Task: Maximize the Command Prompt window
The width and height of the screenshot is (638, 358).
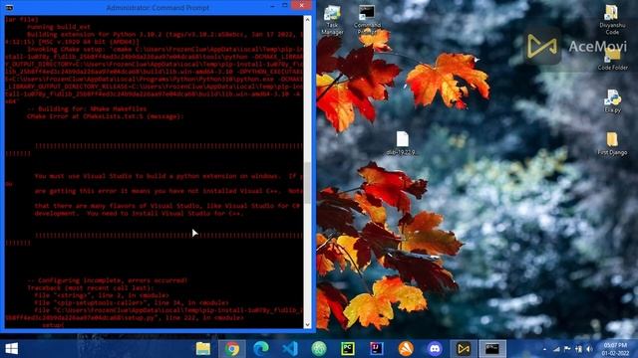Action: point(285,6)
